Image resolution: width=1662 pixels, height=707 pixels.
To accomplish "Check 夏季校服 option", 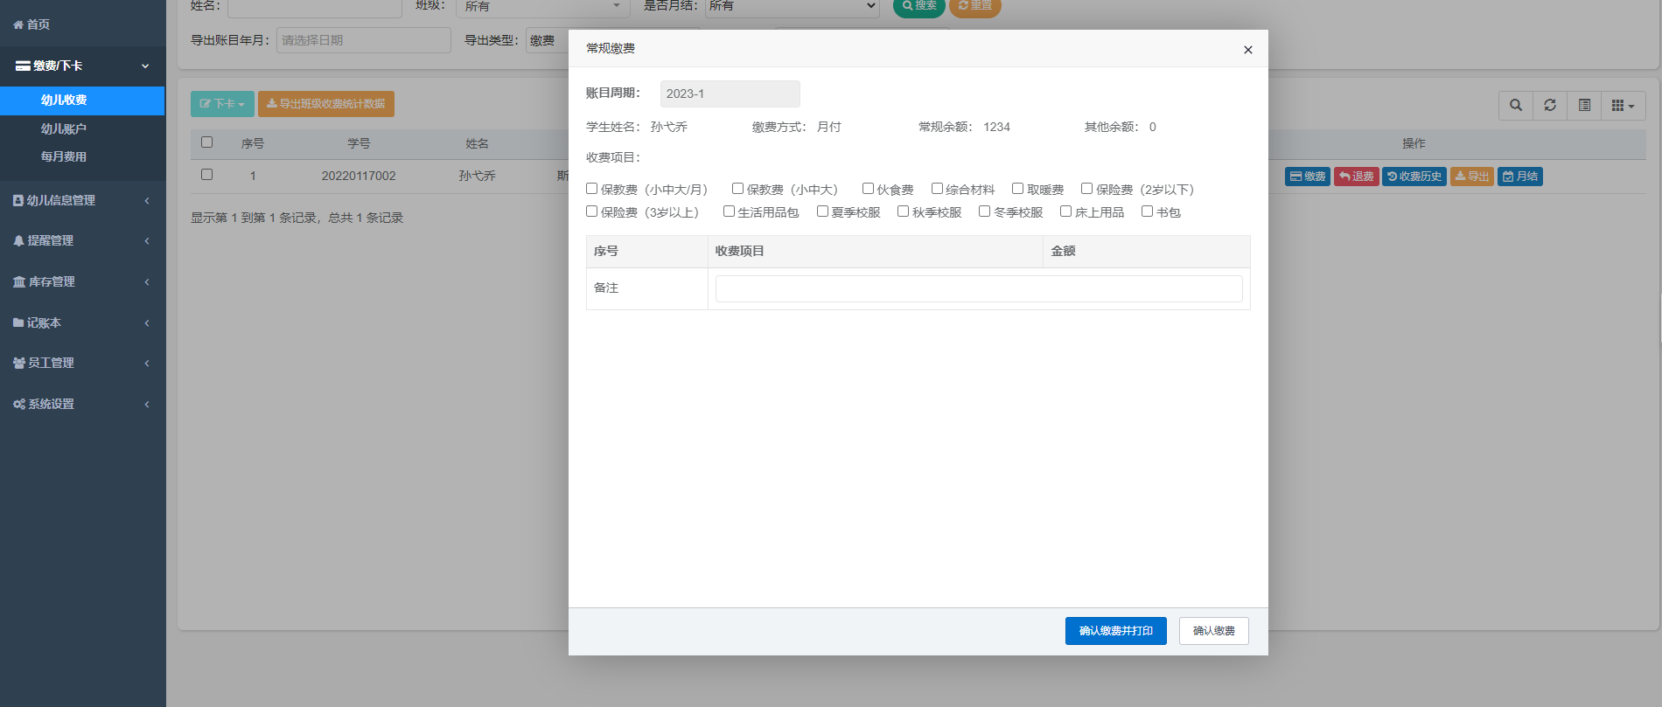I will [x=823, y=211].
